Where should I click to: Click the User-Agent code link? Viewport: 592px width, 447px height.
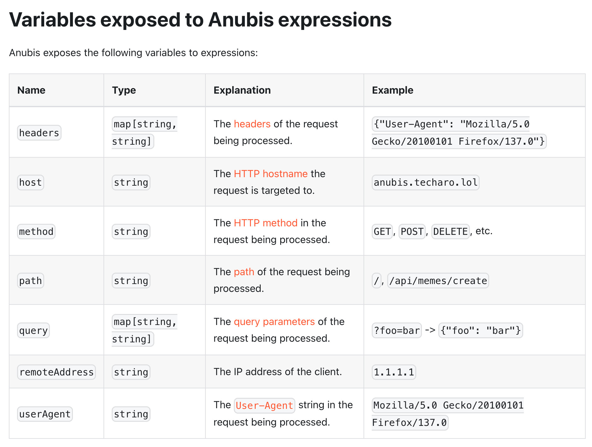[264, 405]
